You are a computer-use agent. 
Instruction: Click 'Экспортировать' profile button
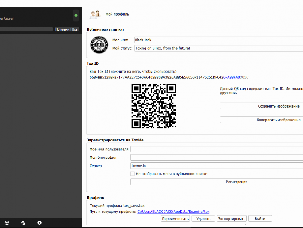click(x=232, y=218)
